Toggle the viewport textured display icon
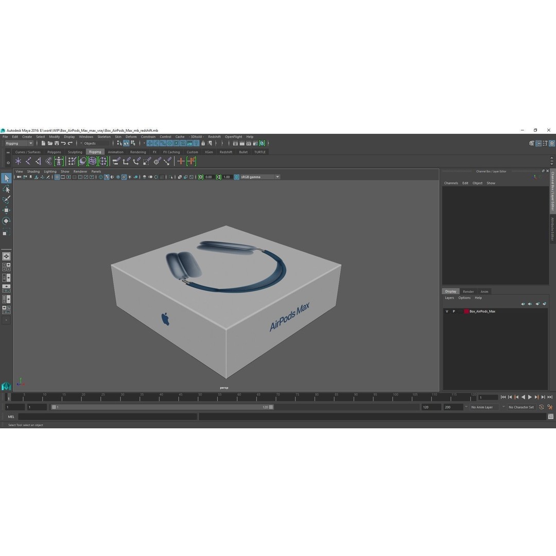 point(124,177)
